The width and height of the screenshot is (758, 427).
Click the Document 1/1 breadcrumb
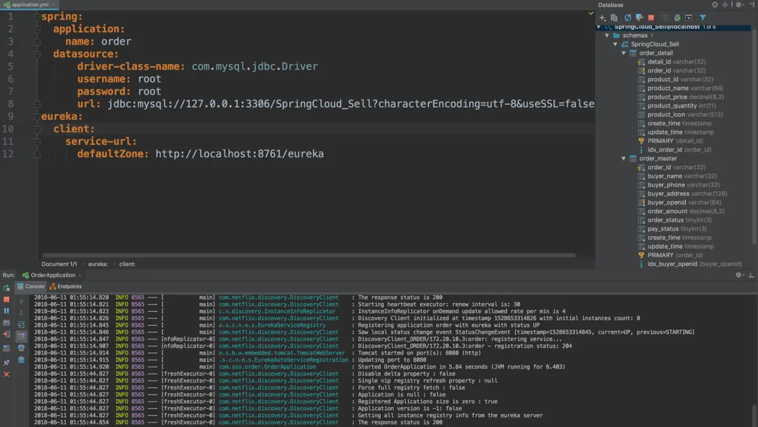[59, 264]
